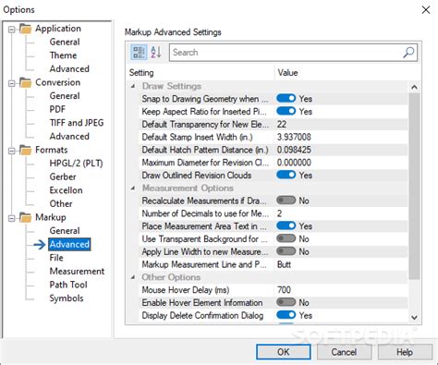Click settings list scroll up arrow
This screenshot has height=365, width=438.
click(x=415, y=87)
